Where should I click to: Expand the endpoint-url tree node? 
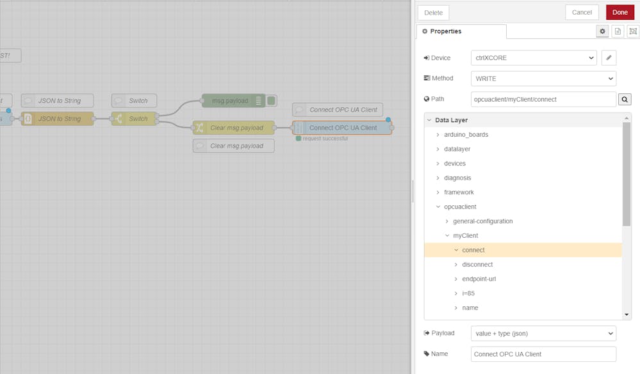pos(455,279)
